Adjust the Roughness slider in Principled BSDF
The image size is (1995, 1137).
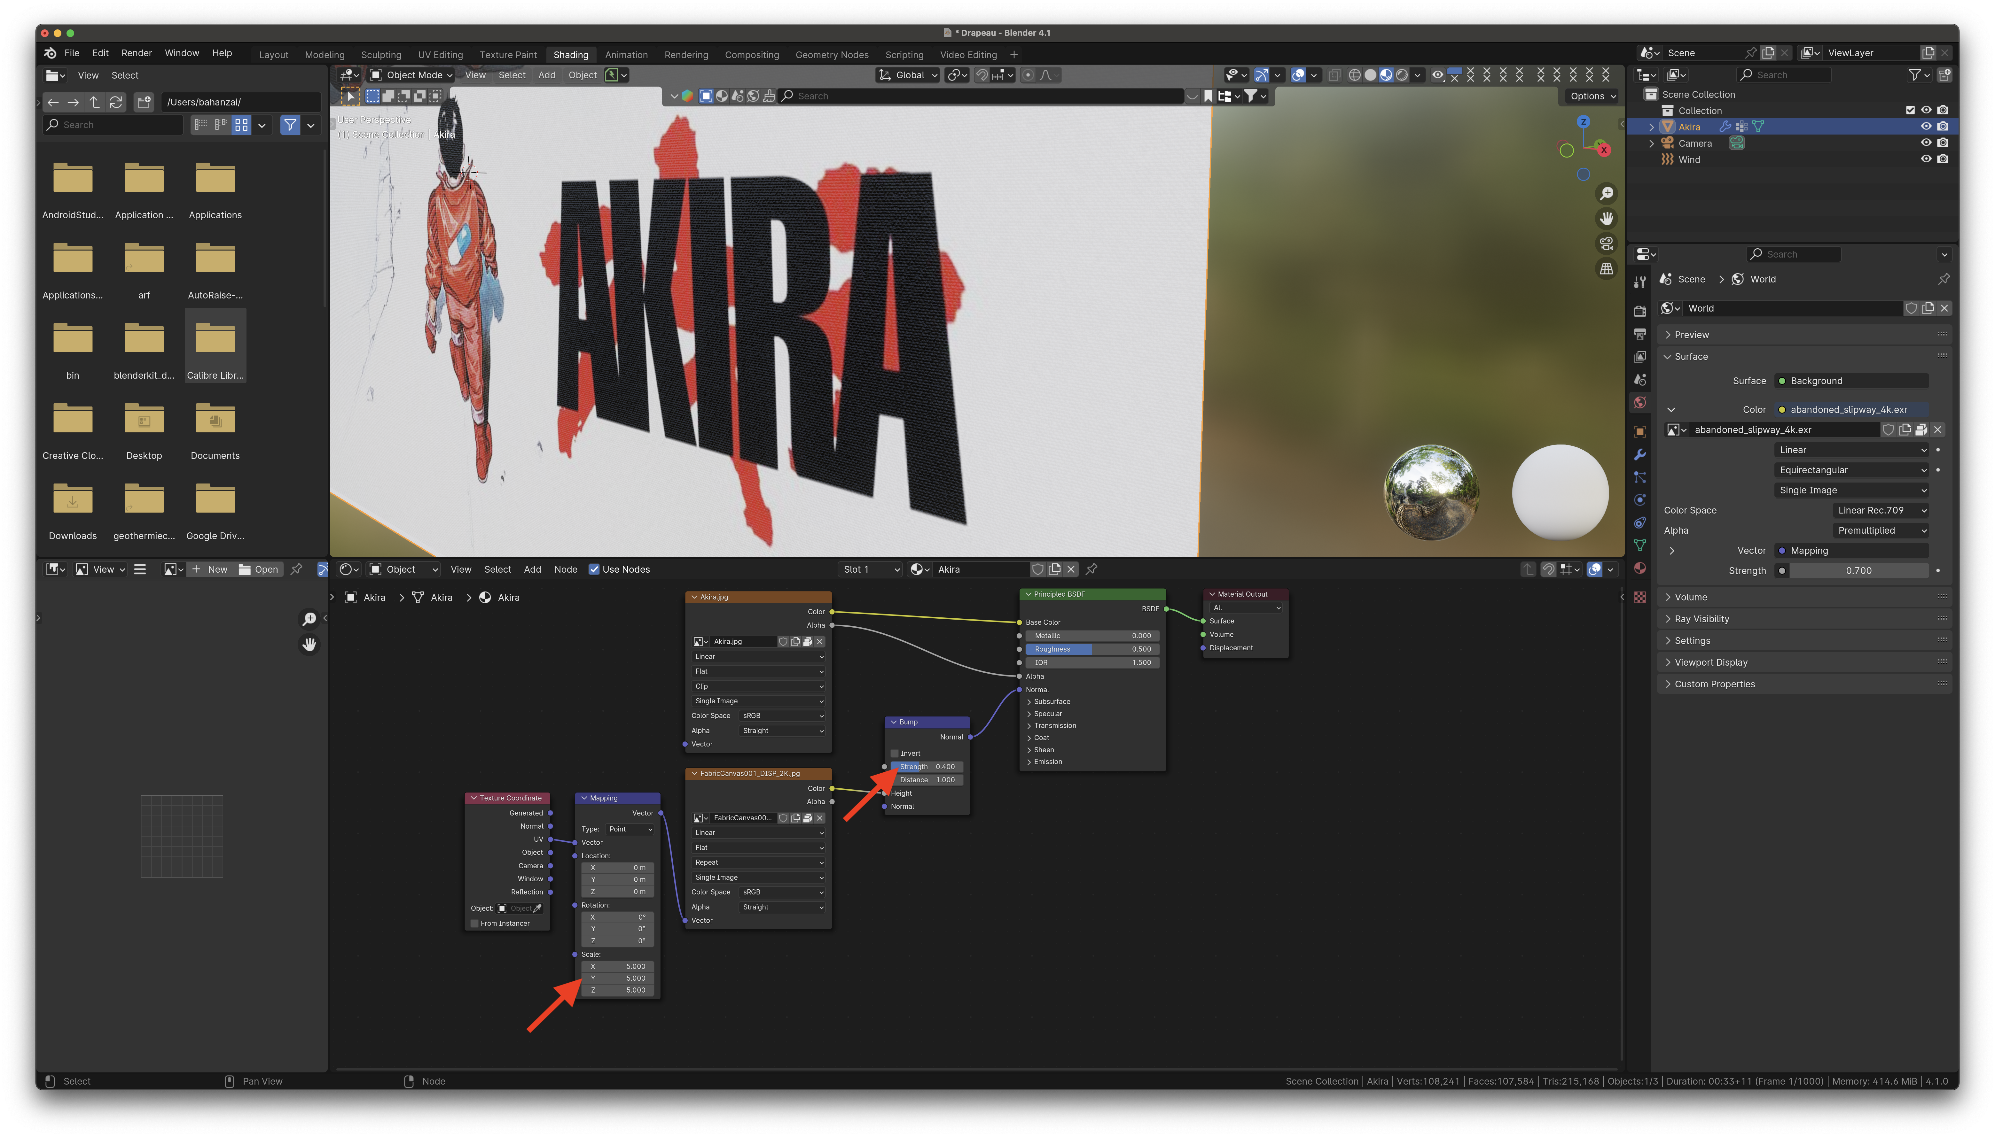1092,650
